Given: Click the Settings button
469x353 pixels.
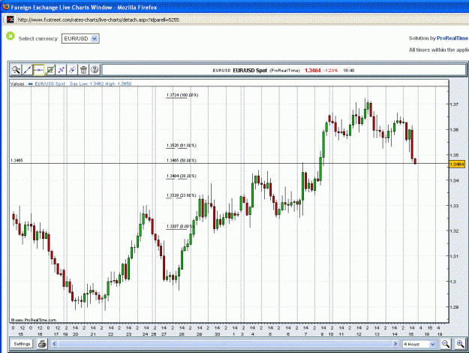Looking at the screenshot, I should click(x=22, y=344).
